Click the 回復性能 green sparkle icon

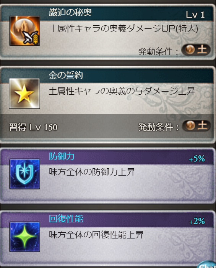tap(25, 237)
